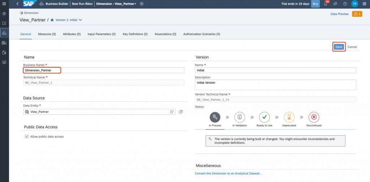Open the Data Builder sidebar icon
The width and height of the screenshot is (370, 182).
tap(4, 43)
